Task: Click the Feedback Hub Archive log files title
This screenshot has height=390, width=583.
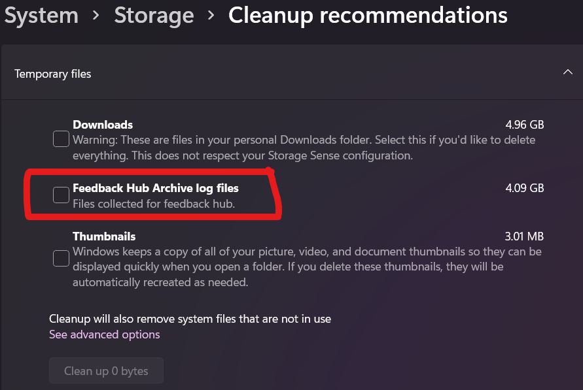Action: point(156,188)
